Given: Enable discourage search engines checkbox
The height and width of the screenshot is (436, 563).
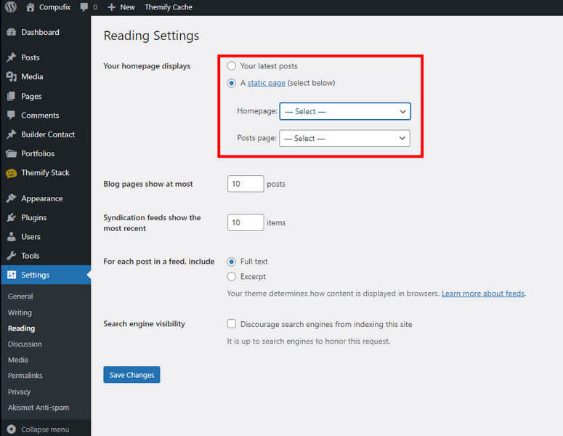Looking at the screenshot, I should [x=231, y=323].
